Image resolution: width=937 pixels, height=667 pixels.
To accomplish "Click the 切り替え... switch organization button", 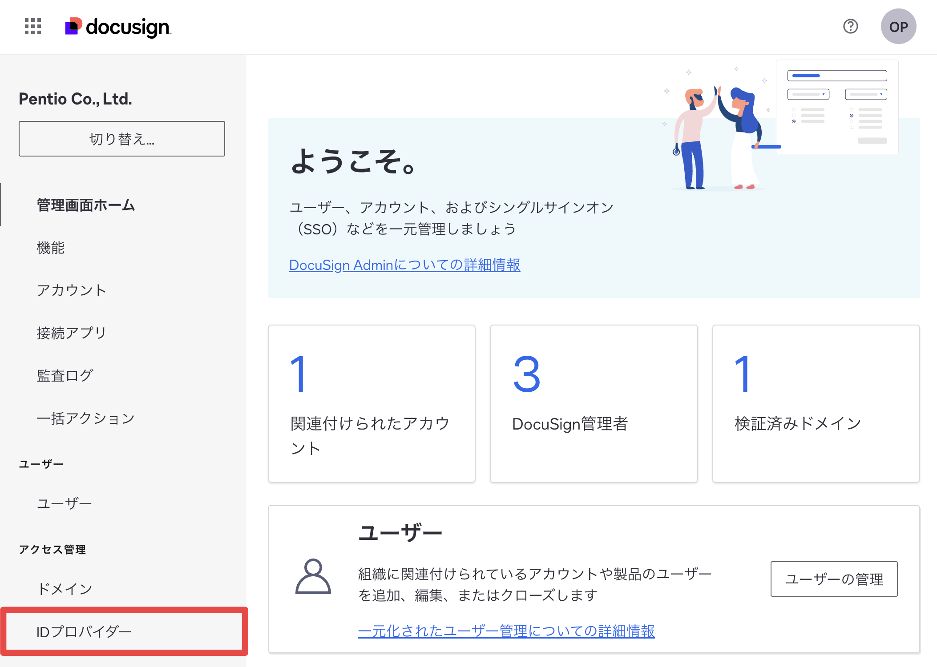I will pyautogui.click(x=122, y=139).
